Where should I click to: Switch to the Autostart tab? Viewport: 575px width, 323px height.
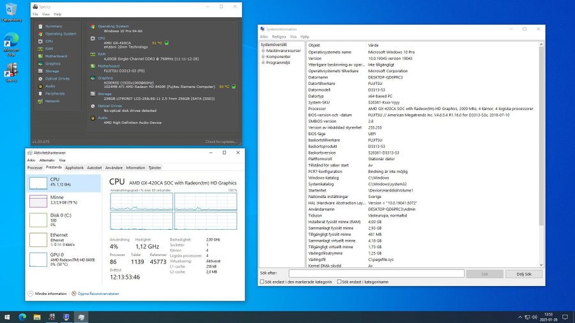(95, 168)
